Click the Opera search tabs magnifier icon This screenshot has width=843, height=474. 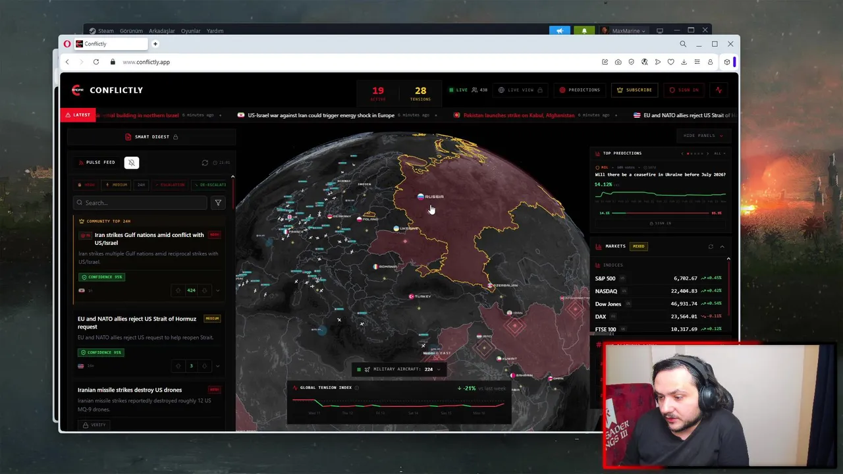click(683, 44)
